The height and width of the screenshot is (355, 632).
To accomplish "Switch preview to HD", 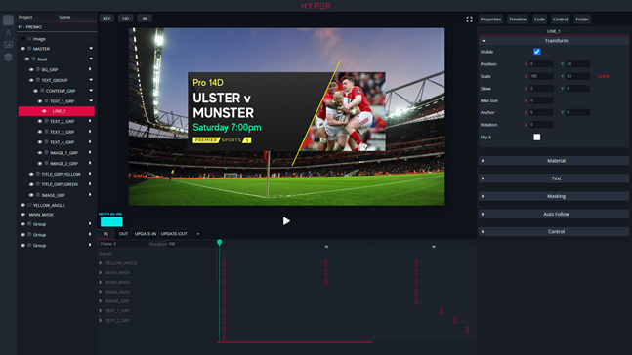I will 126,19.
